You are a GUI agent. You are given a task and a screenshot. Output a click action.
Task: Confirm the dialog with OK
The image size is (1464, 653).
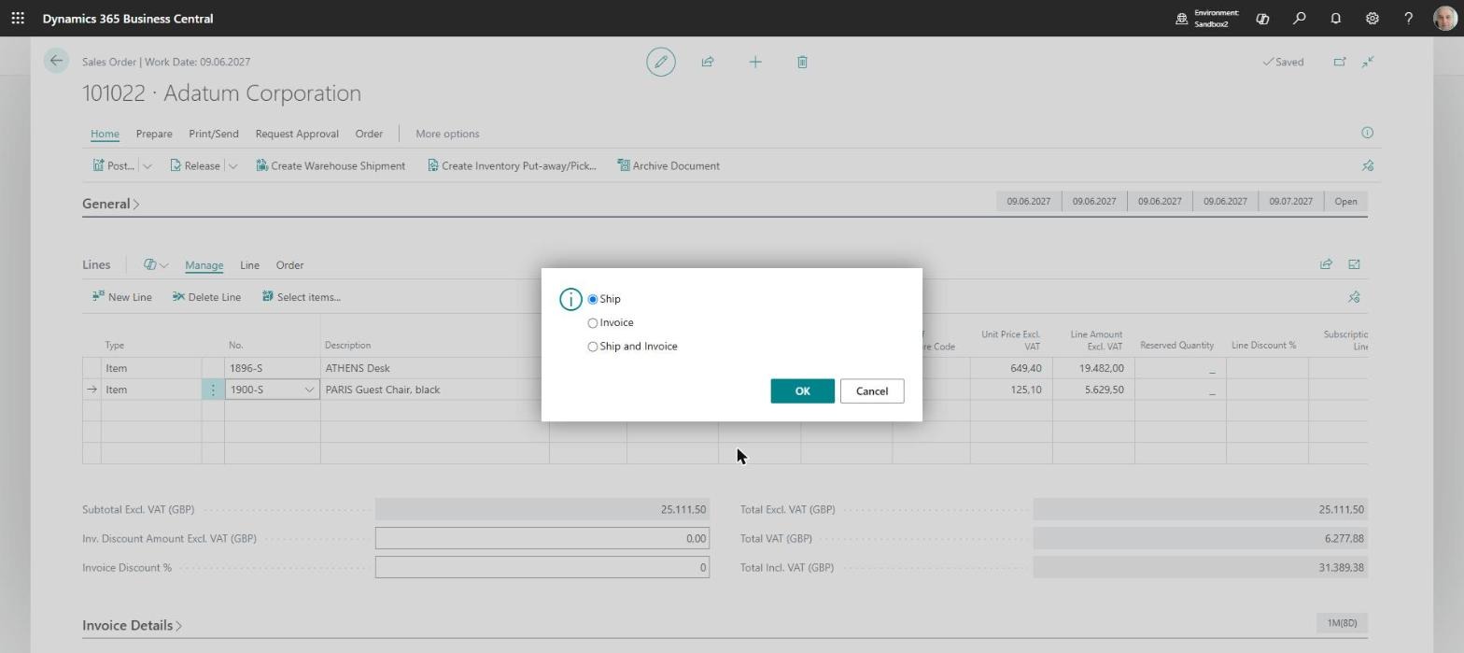coord(802,391)
